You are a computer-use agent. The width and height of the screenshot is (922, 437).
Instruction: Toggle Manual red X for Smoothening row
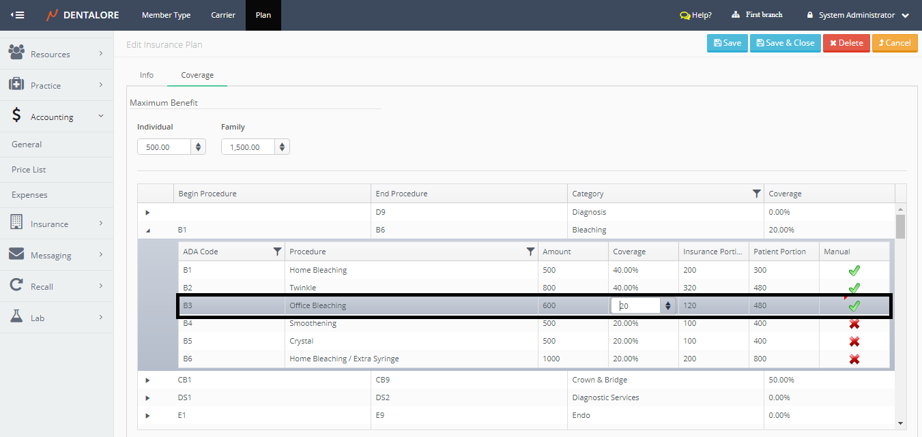854,324
